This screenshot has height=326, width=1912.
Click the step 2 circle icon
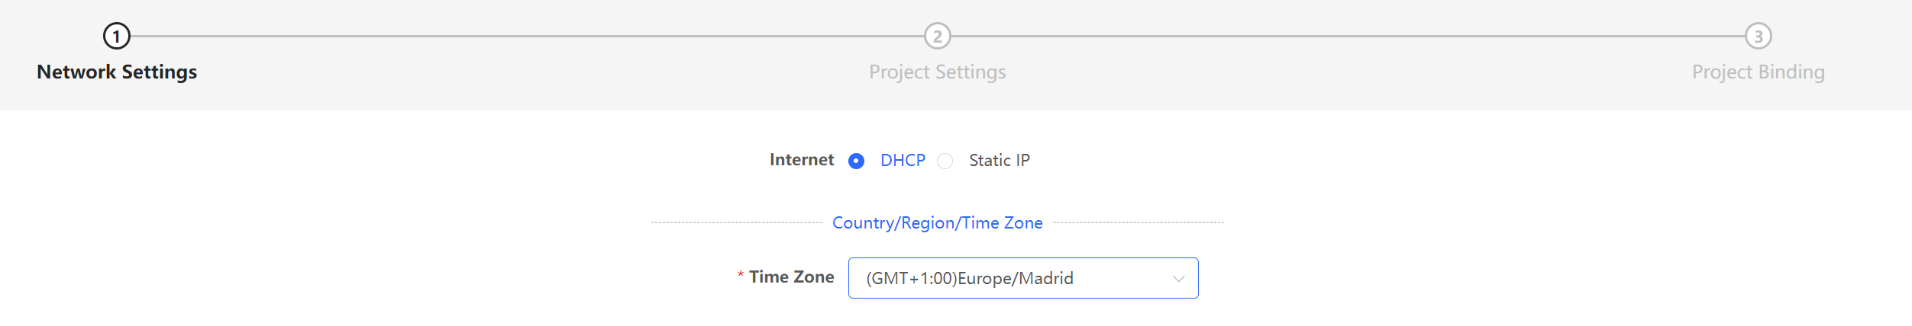pyautogui.click(x=938, y=36)
